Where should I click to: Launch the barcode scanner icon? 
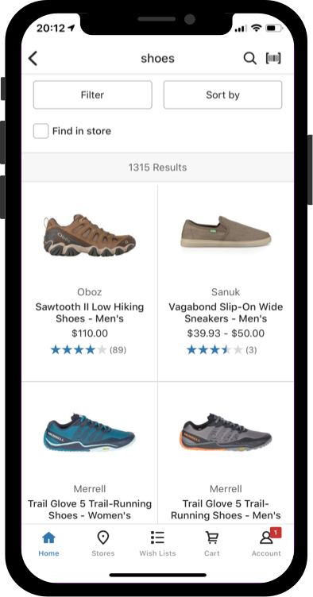pos(273,58)
